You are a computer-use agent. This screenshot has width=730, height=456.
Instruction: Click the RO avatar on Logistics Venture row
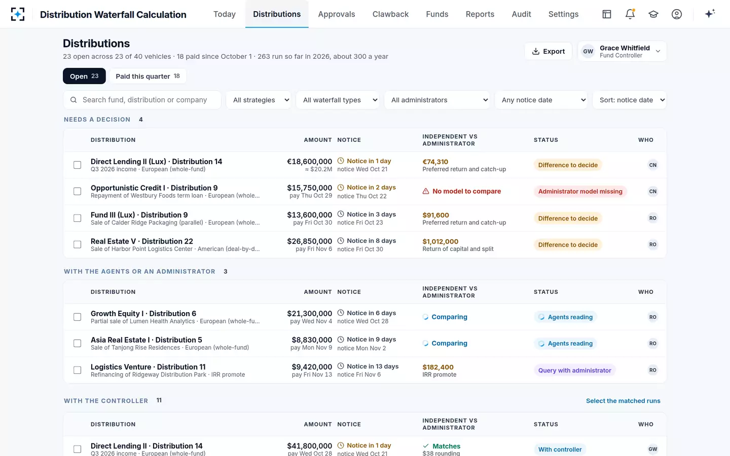click(653, 370)
